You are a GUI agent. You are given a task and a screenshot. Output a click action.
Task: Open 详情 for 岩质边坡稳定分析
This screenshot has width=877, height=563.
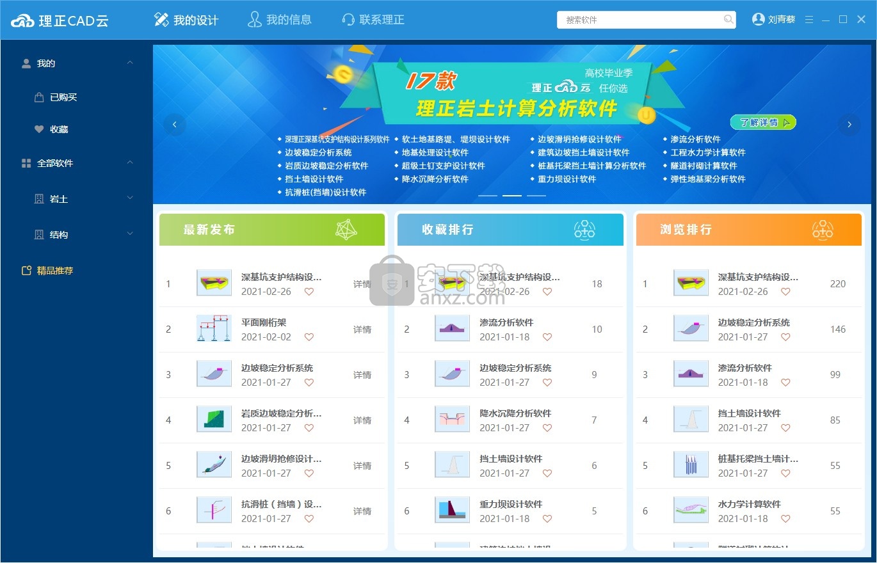[x=362, y=420]
